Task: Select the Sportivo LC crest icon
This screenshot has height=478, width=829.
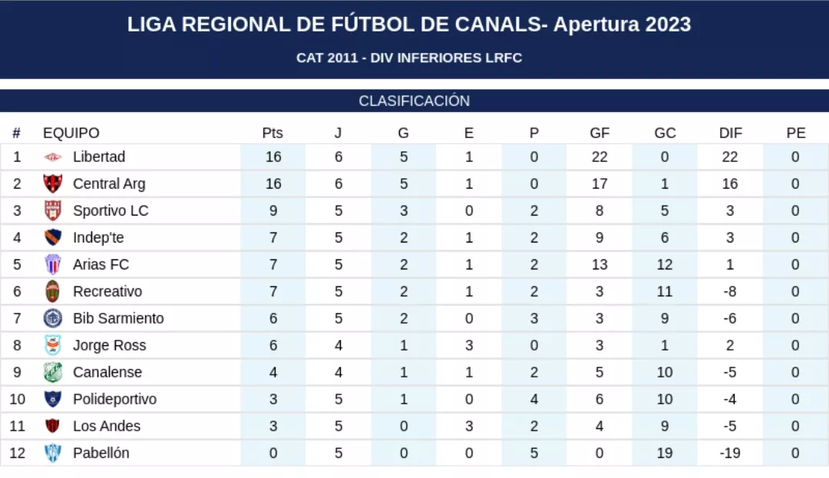Action: click(53, 211)
